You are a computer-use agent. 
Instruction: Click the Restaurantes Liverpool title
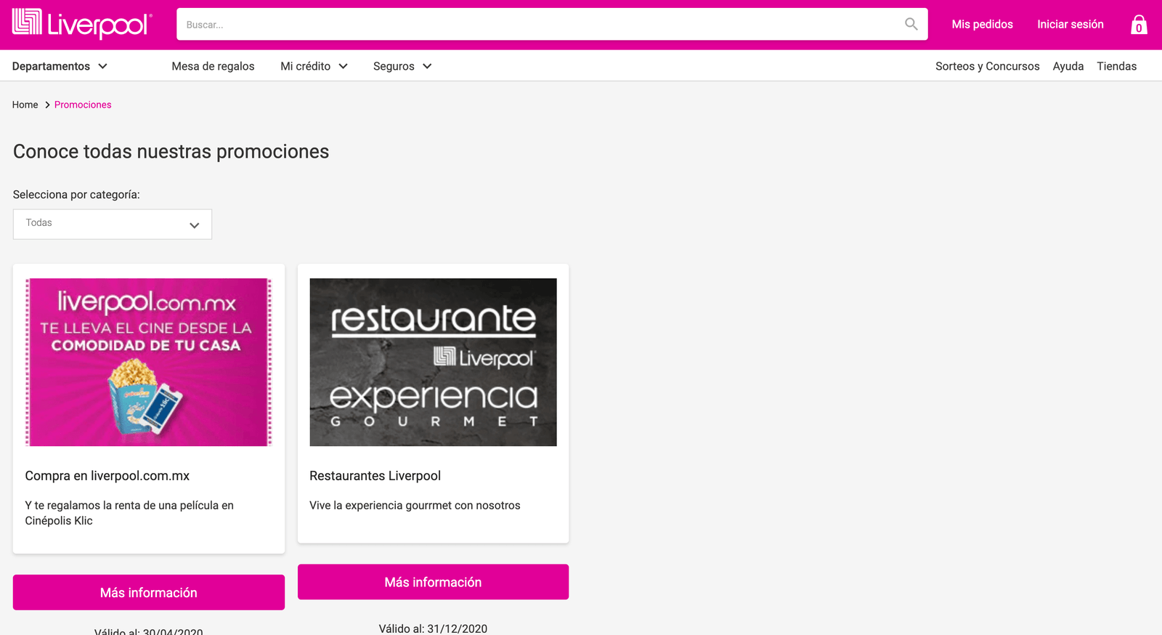pos(375,476)
